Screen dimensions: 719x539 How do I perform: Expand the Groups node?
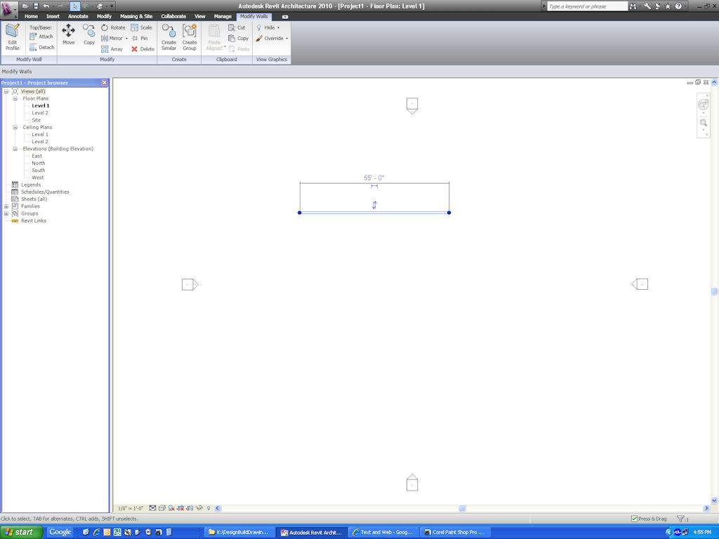point(6,213)
